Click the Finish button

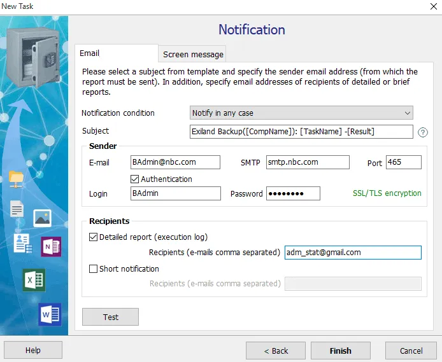[341, 351]
